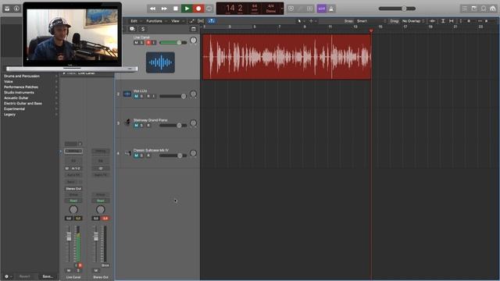This screenshot has width=500, height=281.
Task: Click the Stereo Out output slot on Live Canal strip
Action: (73, 189)
